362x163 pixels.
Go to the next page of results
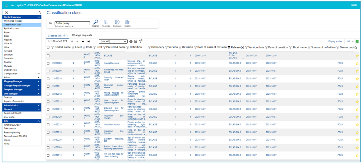click(x=83, y=42)
